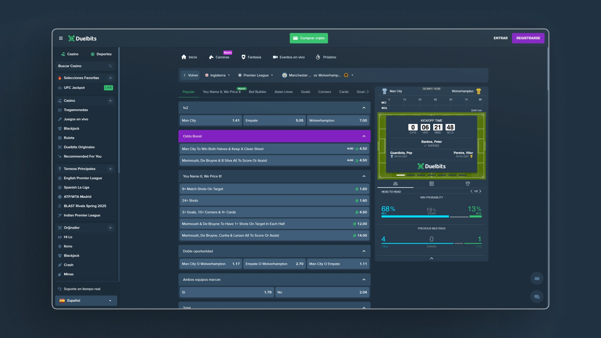
Task: Click the Man City shirt icon
Action: (385, 91)
